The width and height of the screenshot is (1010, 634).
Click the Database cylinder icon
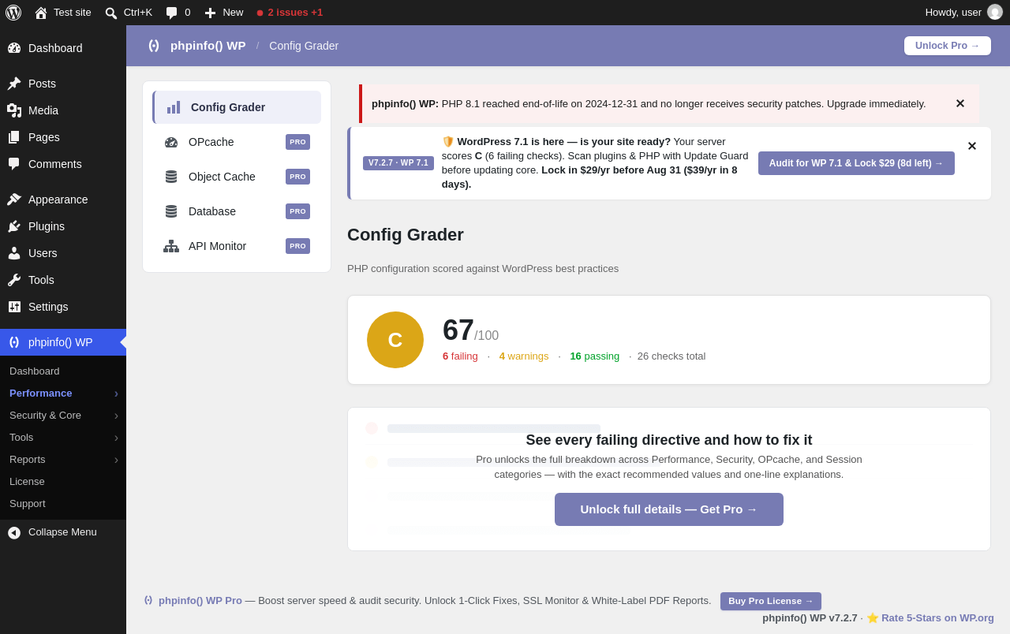coord(171,211)
